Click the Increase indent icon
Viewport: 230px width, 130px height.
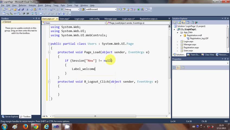point(27,14)
